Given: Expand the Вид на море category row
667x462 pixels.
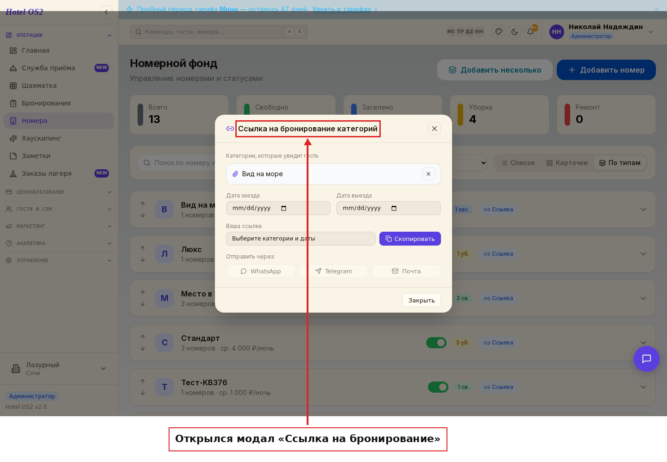Looking at the screenshot, I should click(x=643, y=209).
